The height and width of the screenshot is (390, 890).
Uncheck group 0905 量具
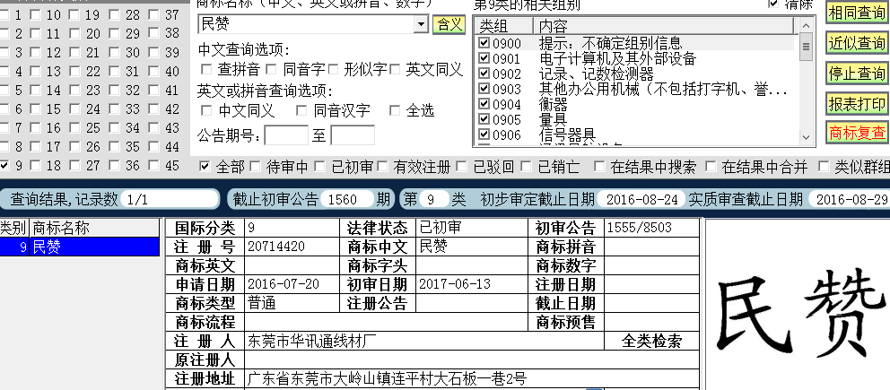coord(484,119)
